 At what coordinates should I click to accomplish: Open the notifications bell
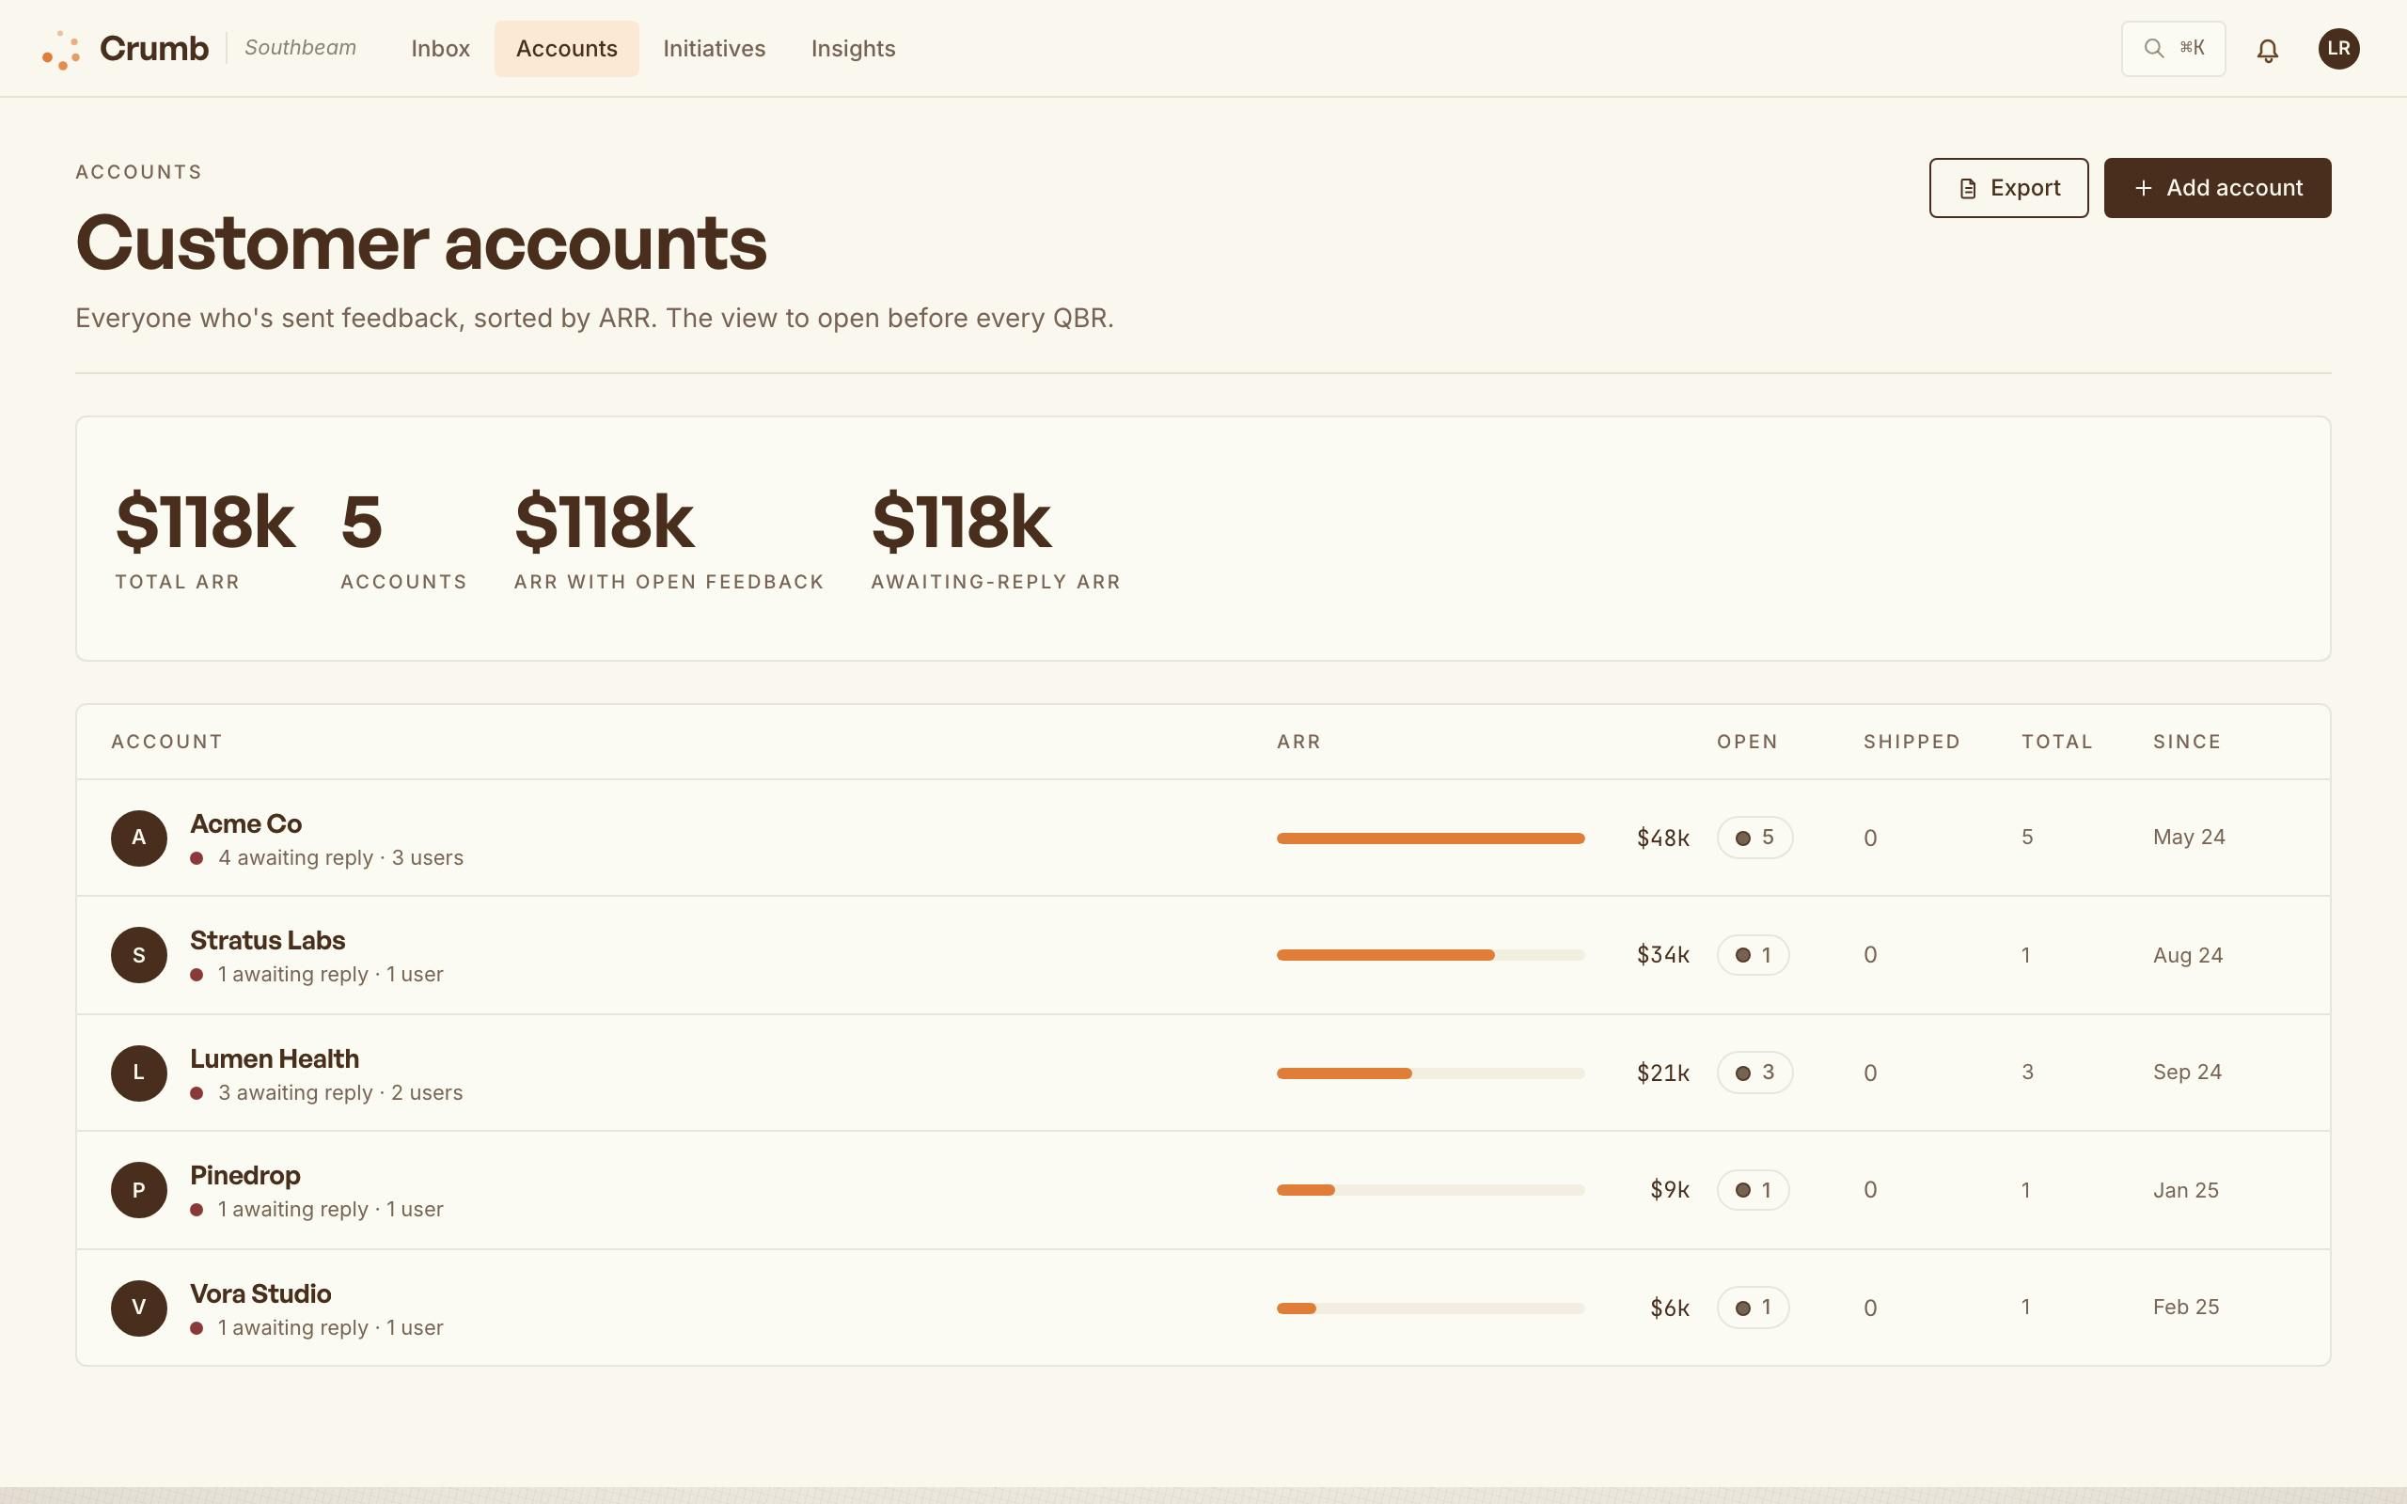pyautogui.click(x=2267, y=50)
